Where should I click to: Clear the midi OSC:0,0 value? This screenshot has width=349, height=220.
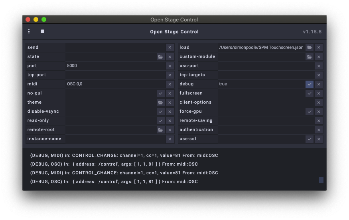pos(170,84)
